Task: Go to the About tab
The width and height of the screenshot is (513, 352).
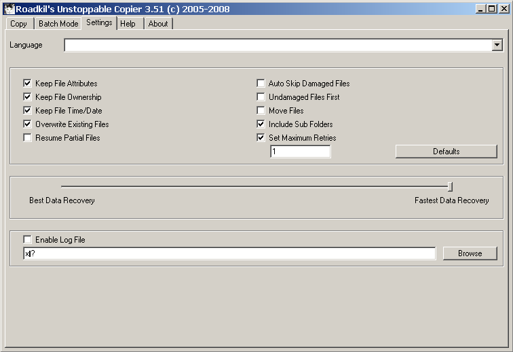Action: click(158, 24)
